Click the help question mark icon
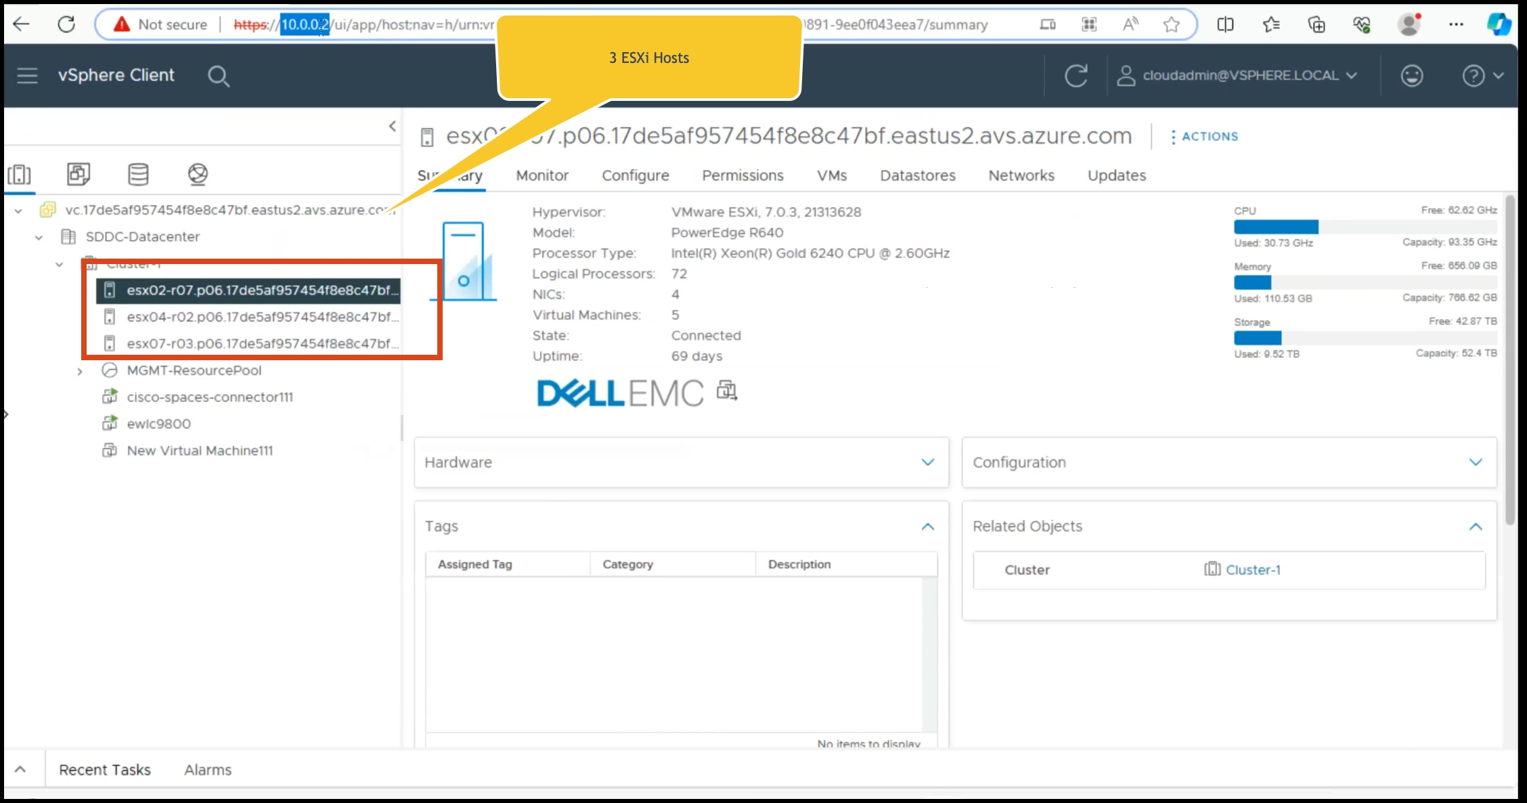The height and width of the screenshot is (803, 1527). pos(1474,76)
